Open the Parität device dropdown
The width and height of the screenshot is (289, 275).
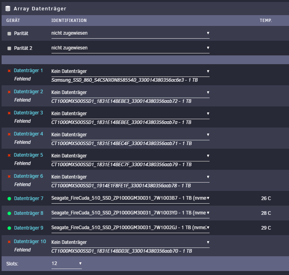pyautogui.click(x=130, y=33)
